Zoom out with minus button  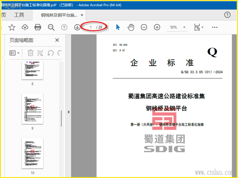144,27
